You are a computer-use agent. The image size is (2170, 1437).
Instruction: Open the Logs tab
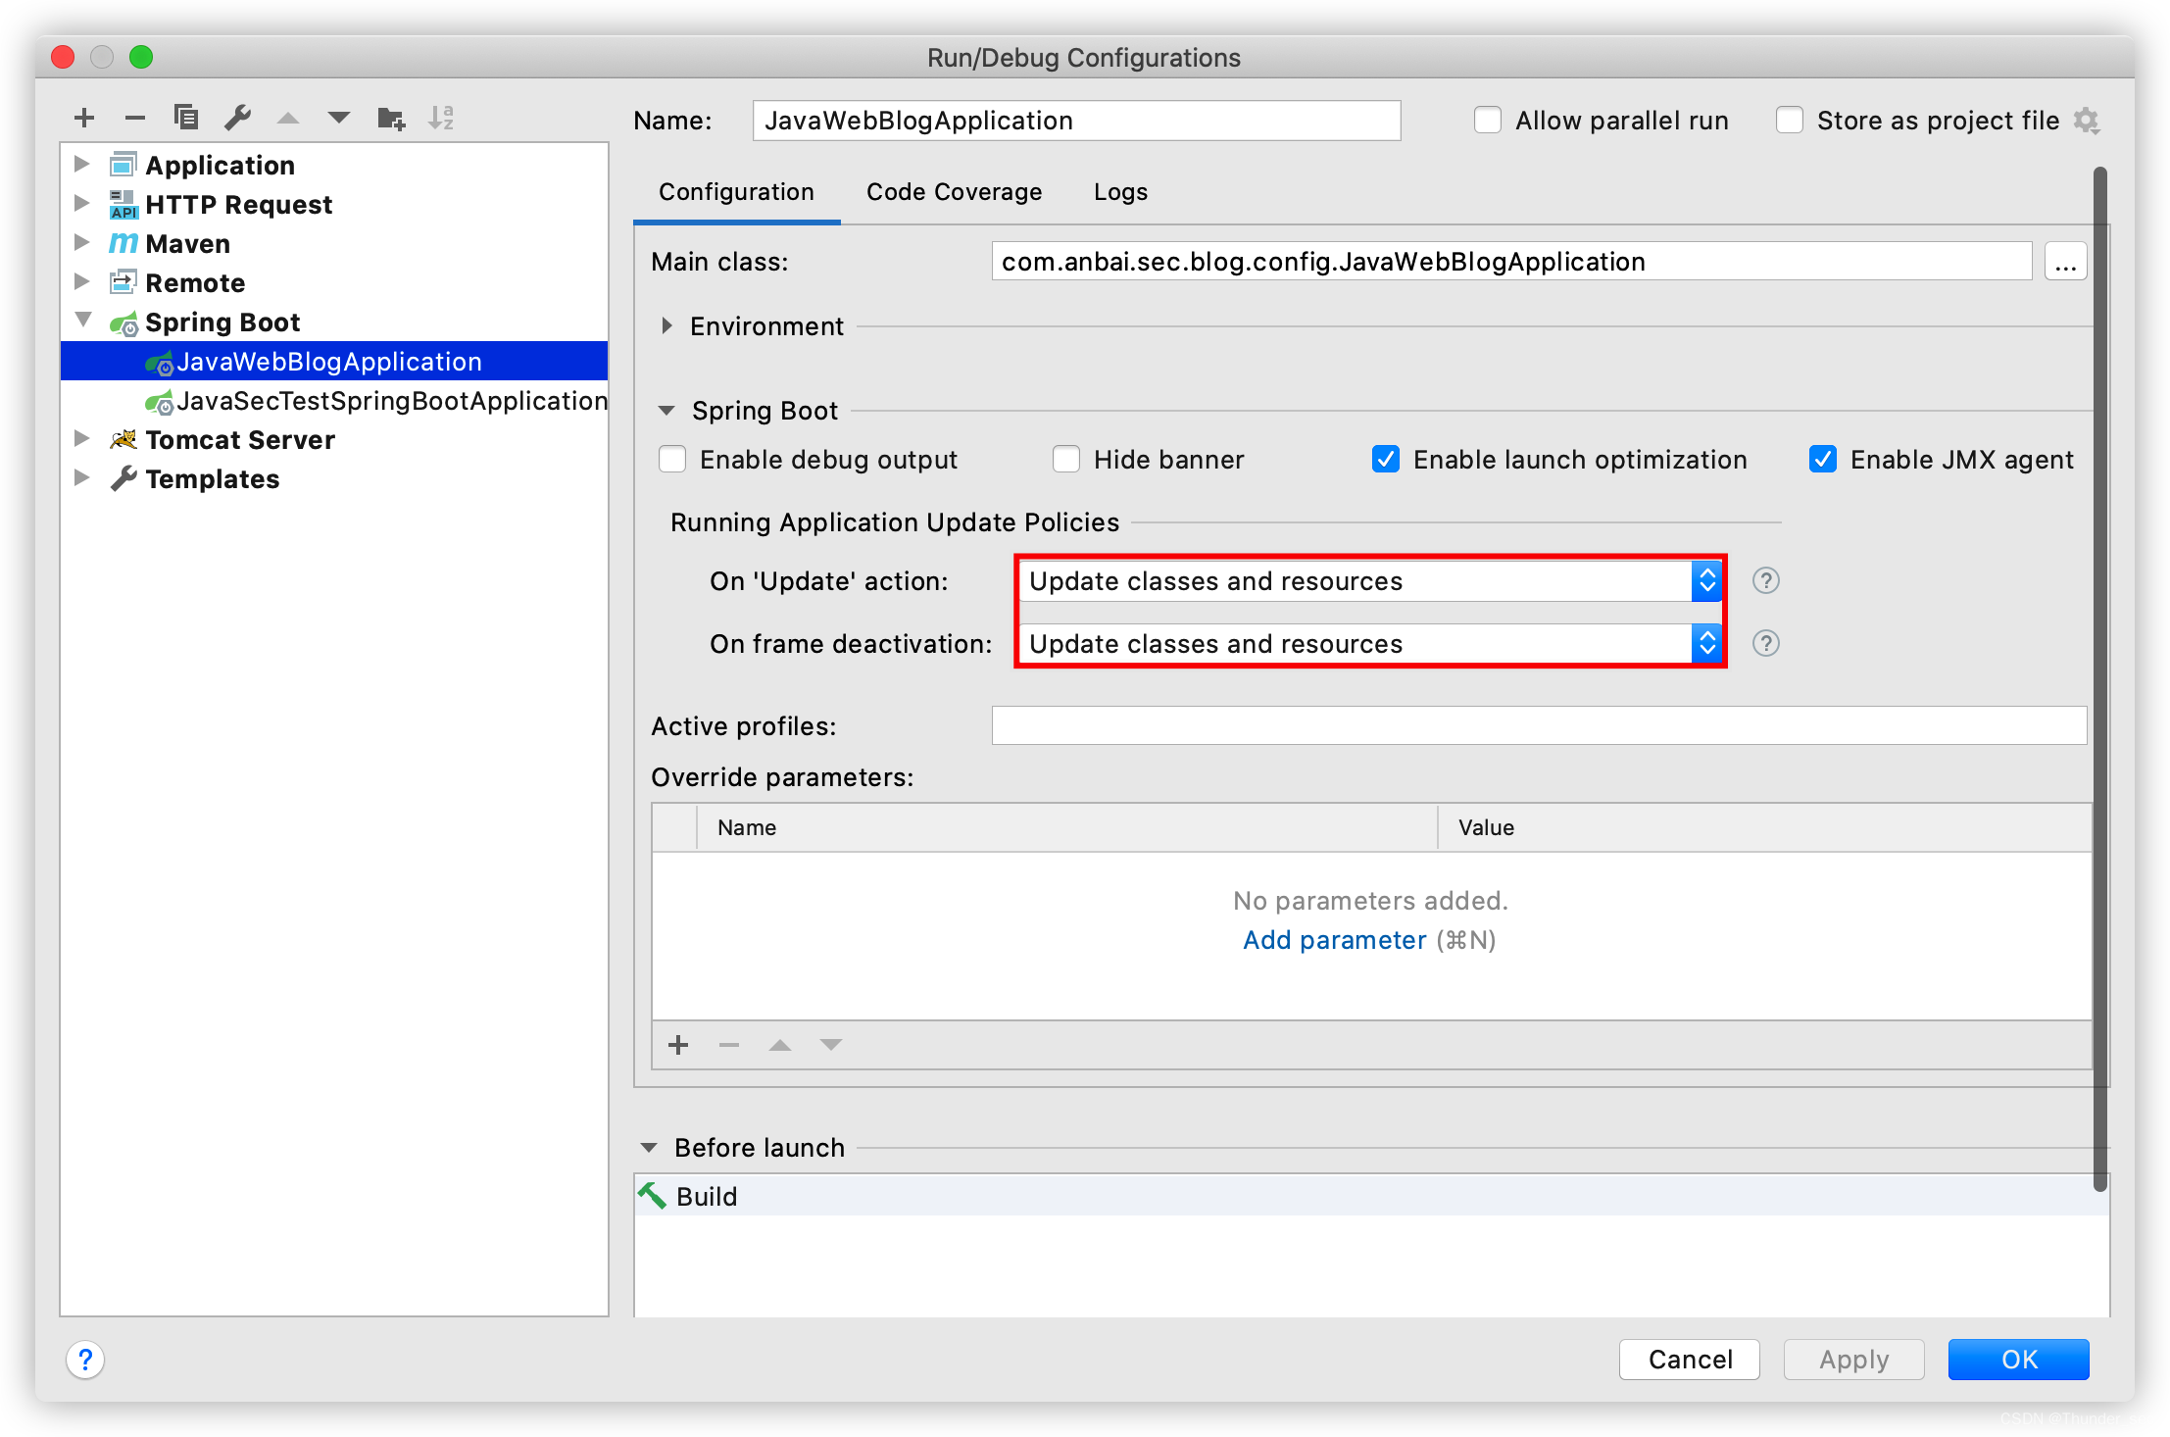click(x=1120, y=192)
